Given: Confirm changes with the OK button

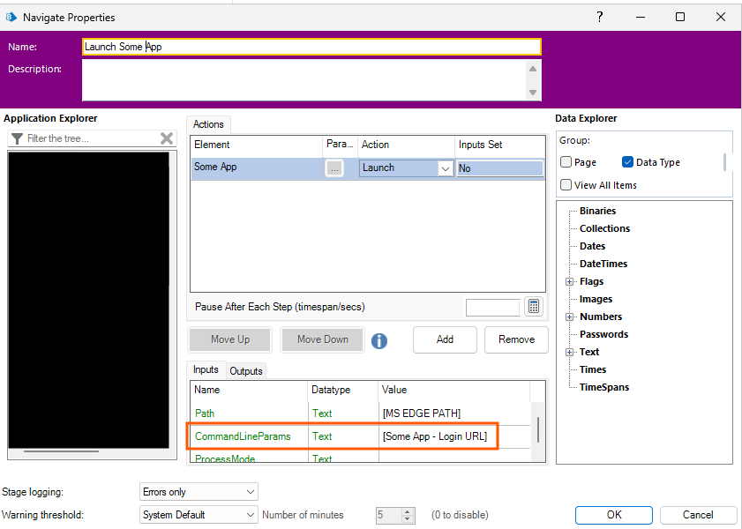Looking at the screenshot, I should point(613,514).
